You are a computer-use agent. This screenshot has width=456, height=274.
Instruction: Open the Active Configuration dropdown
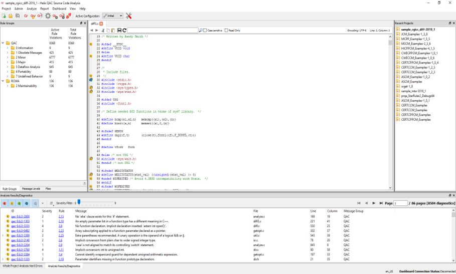pos(112,16)
